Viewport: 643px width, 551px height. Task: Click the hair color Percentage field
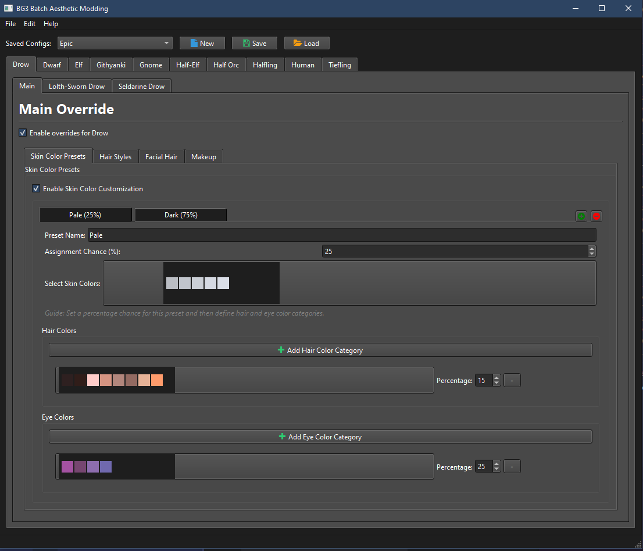click(484, 381)
